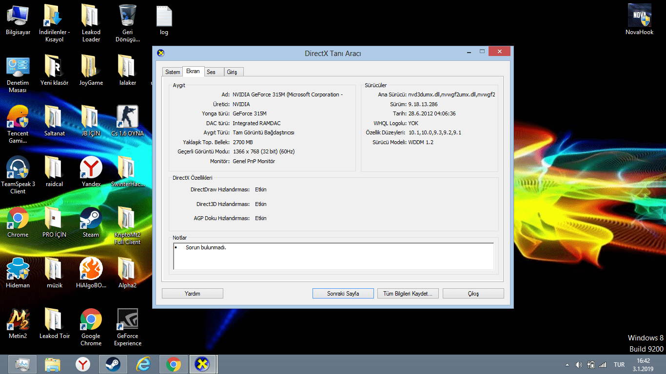Image resolution: width=666 pixels, height=374 pixels.
Task: Switch to the Sistem tab
Action: (173, 72)
